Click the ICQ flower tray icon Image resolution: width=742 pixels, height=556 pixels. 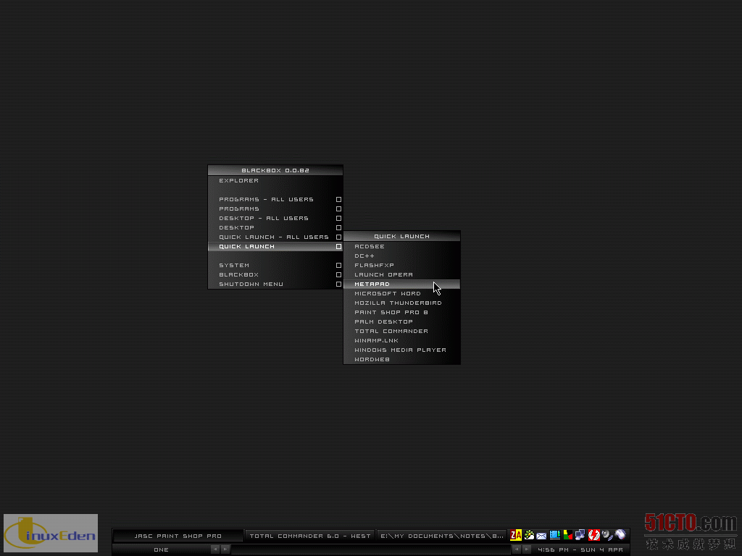[x=529, y=535]
